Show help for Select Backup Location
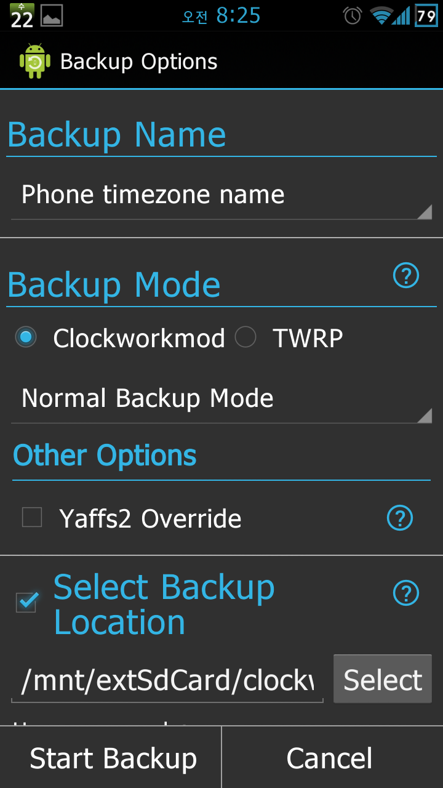 406,593
